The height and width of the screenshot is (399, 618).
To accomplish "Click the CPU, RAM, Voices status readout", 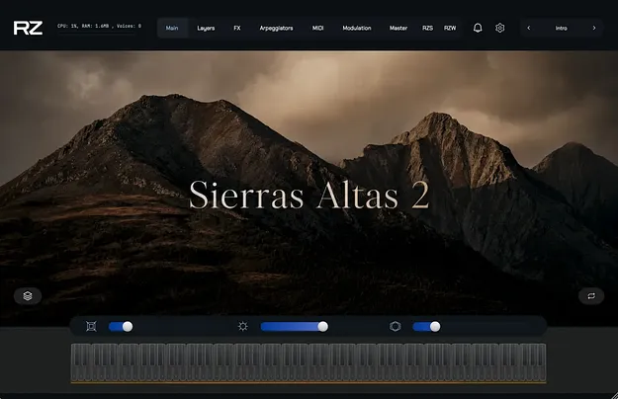I will [99, 26].
